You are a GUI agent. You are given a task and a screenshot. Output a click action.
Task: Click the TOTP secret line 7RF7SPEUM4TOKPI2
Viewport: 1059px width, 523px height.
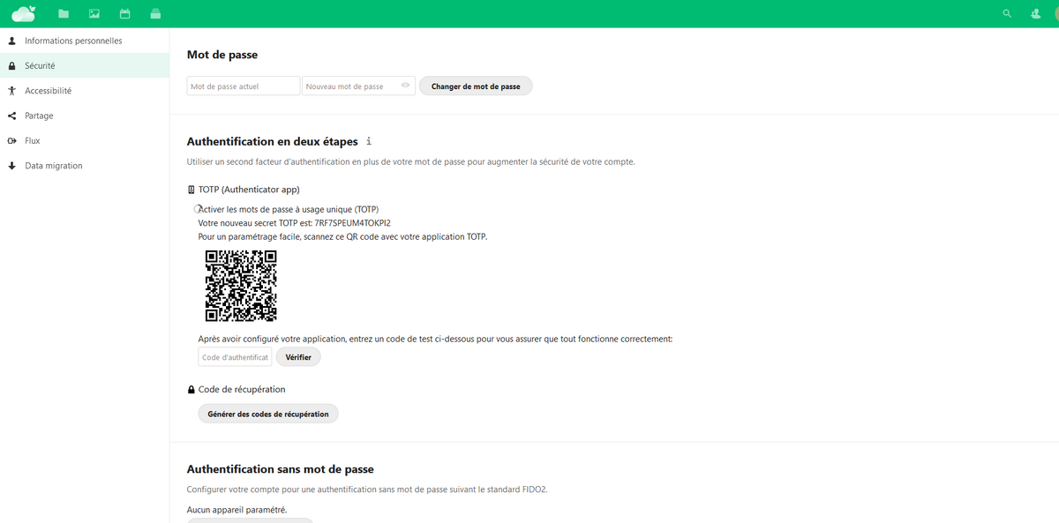pos(295,223)
